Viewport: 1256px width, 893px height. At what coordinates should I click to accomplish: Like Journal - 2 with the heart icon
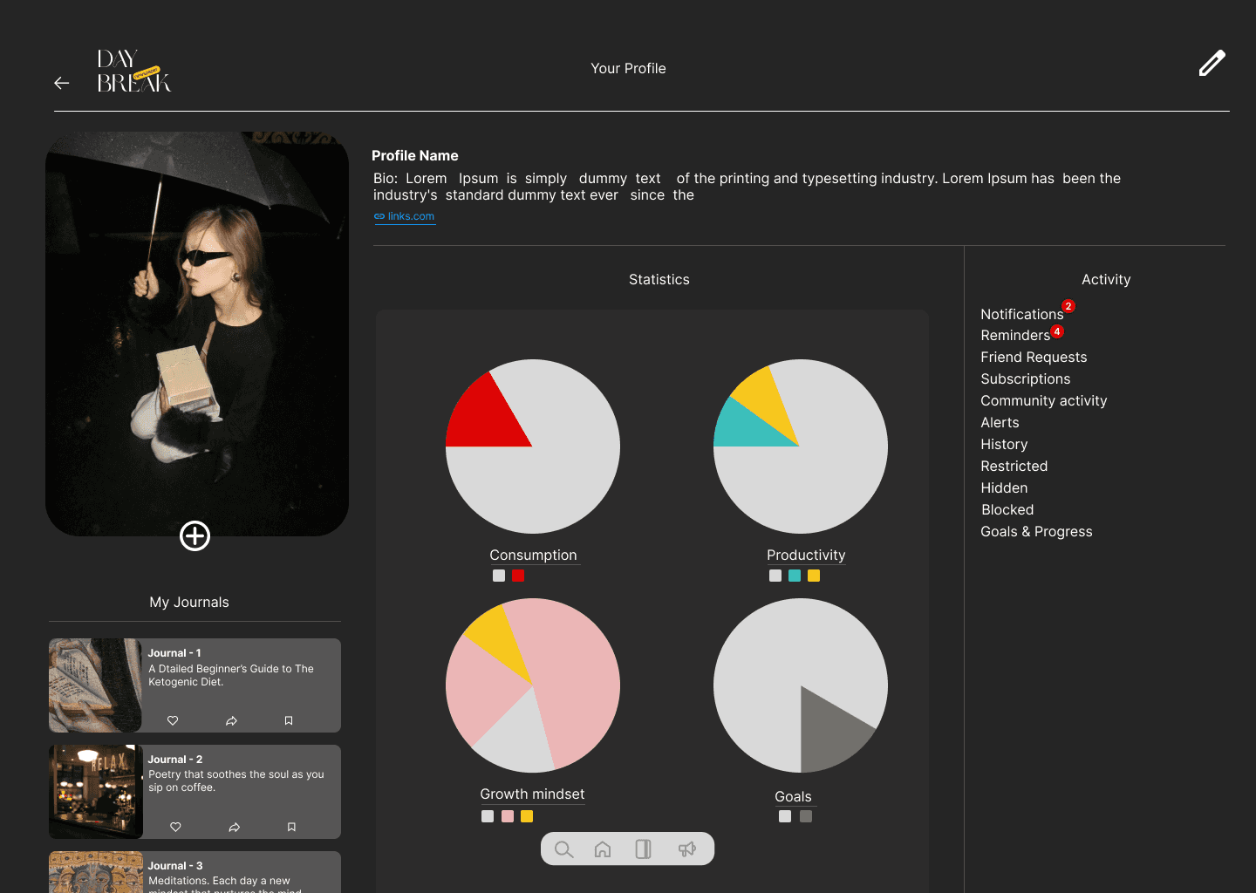(175, 827)
